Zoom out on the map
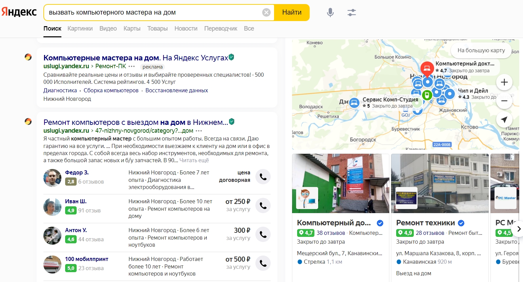The height and width of the screenshot is (282, 523). (x=504, y=101)
